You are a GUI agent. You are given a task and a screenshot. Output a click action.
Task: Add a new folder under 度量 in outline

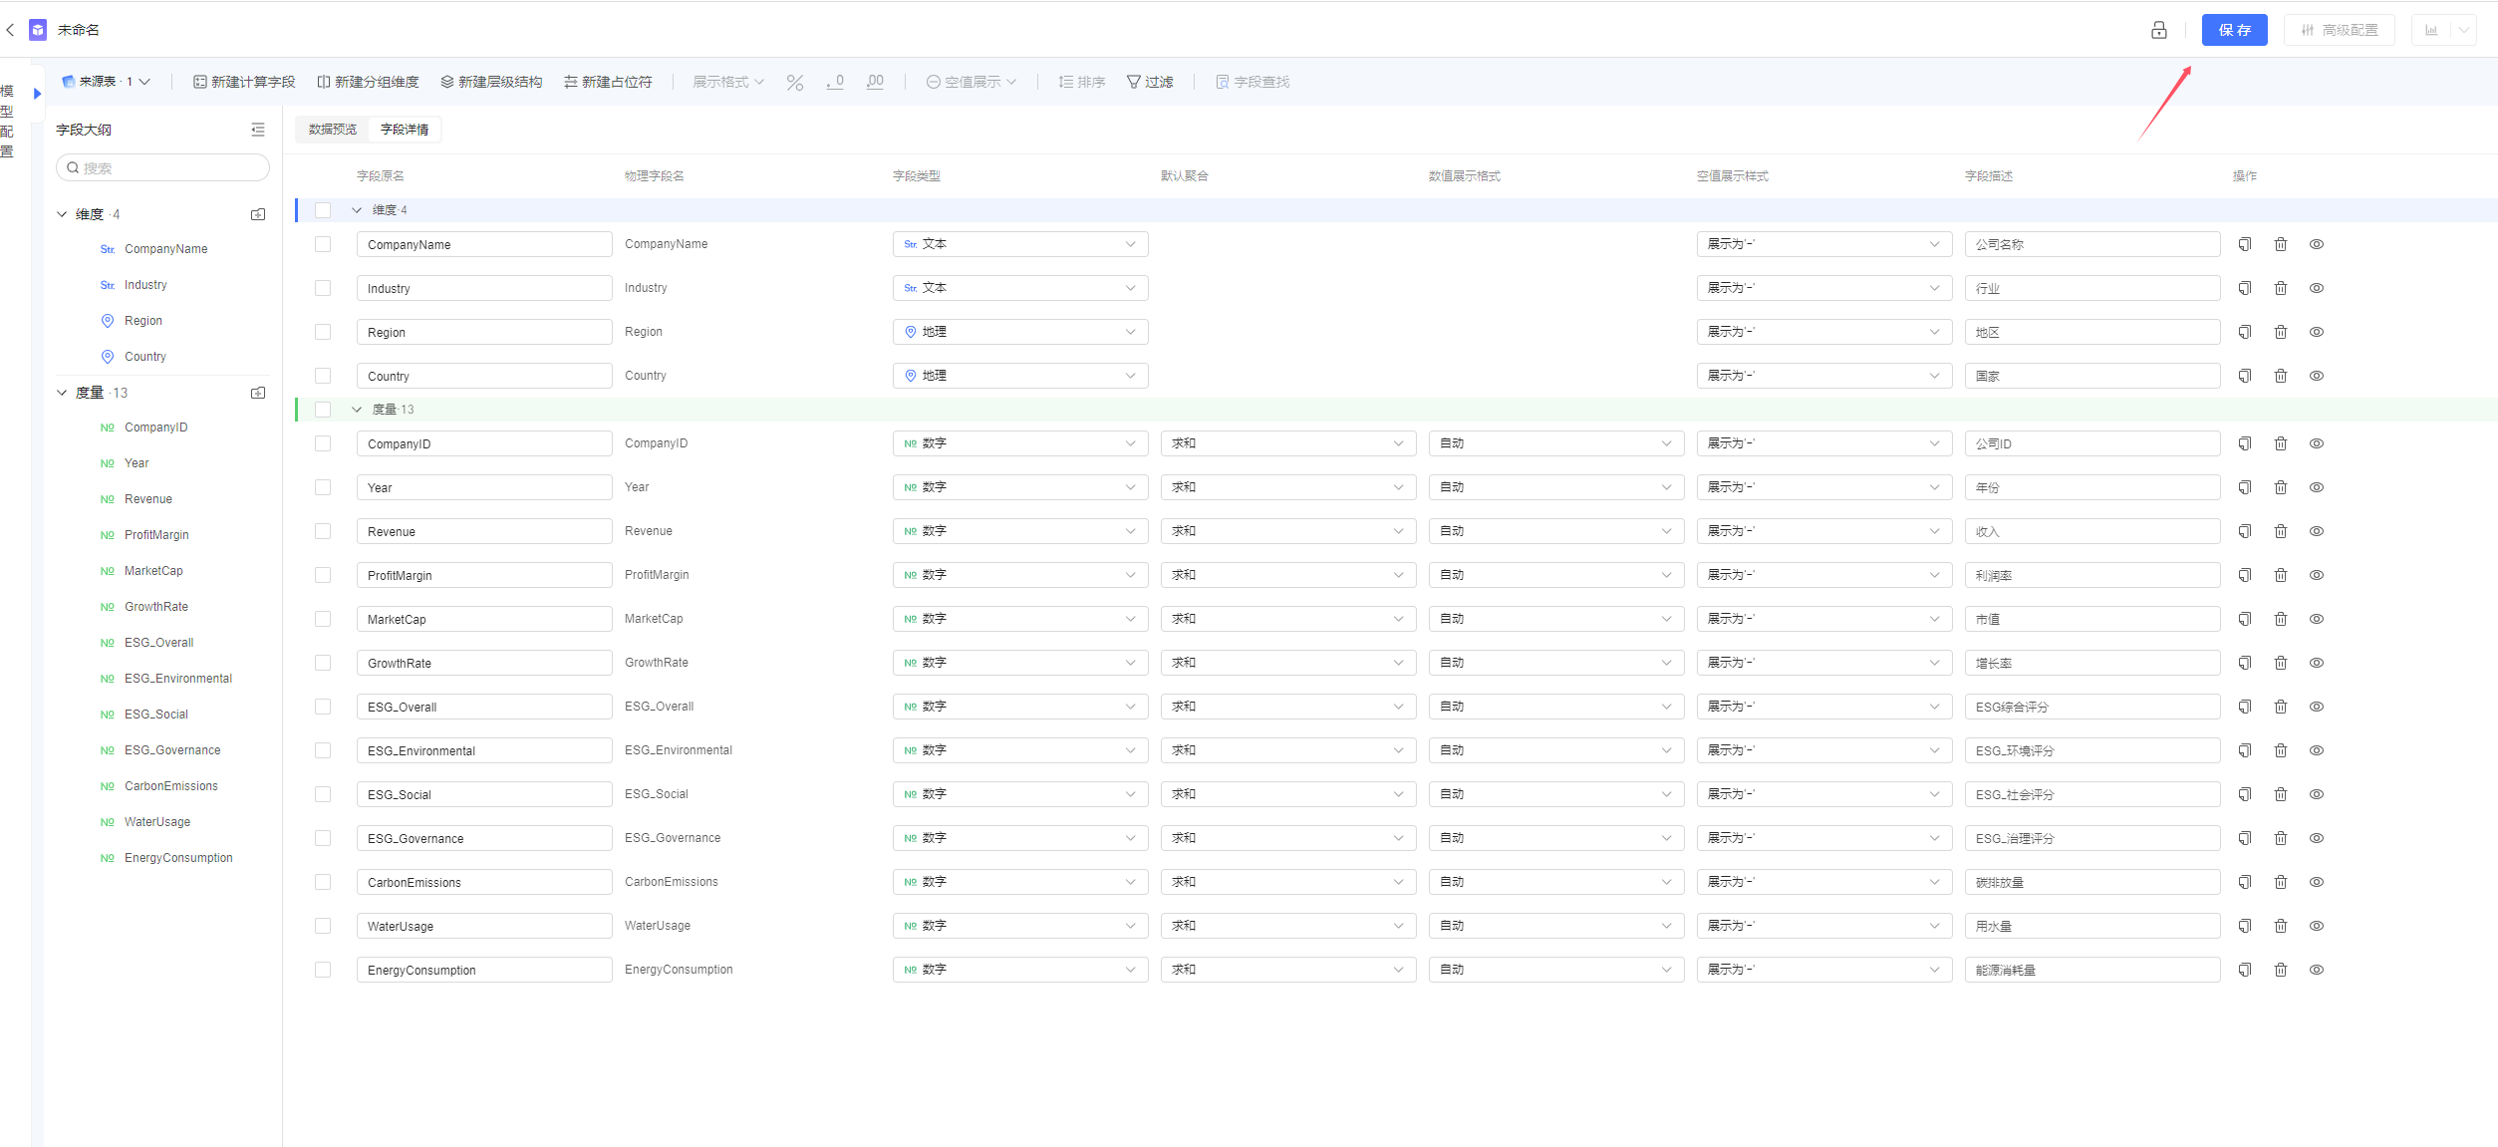point(258,393)
